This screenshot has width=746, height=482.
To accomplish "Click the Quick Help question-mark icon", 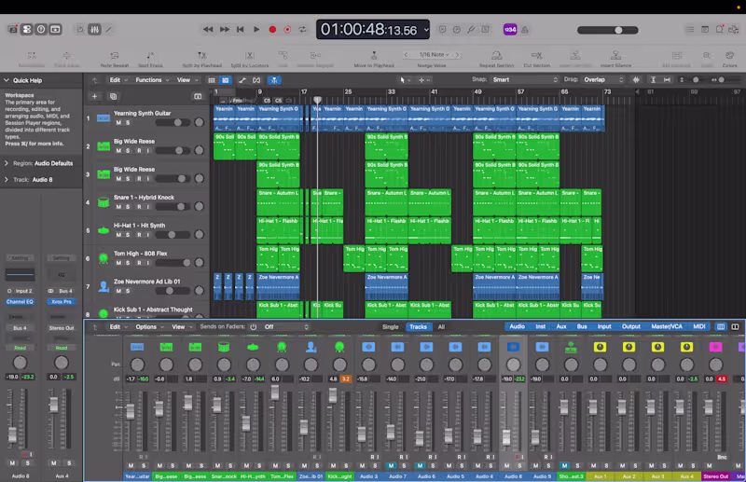I will (41, 30).
